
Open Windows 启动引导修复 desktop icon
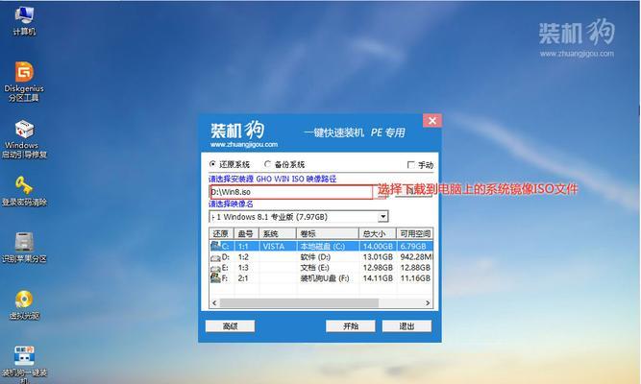coord(24,139)
